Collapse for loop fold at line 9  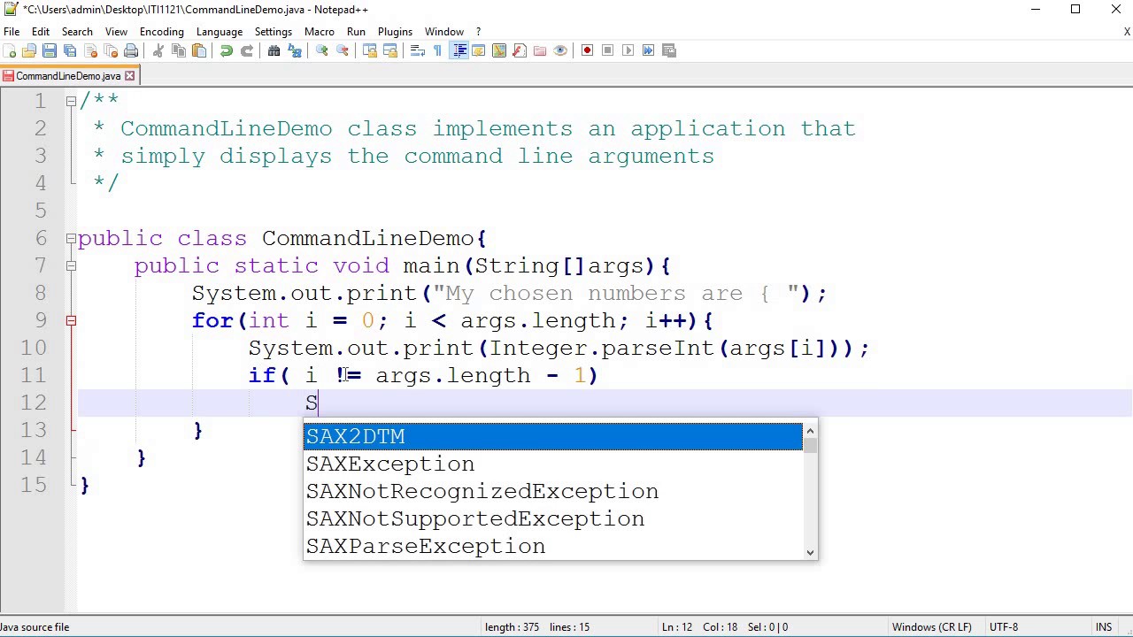click(x=71, y=320)
